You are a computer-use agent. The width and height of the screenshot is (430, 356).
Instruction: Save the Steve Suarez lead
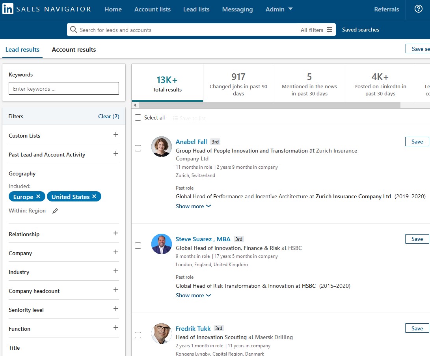pos(417,239)
